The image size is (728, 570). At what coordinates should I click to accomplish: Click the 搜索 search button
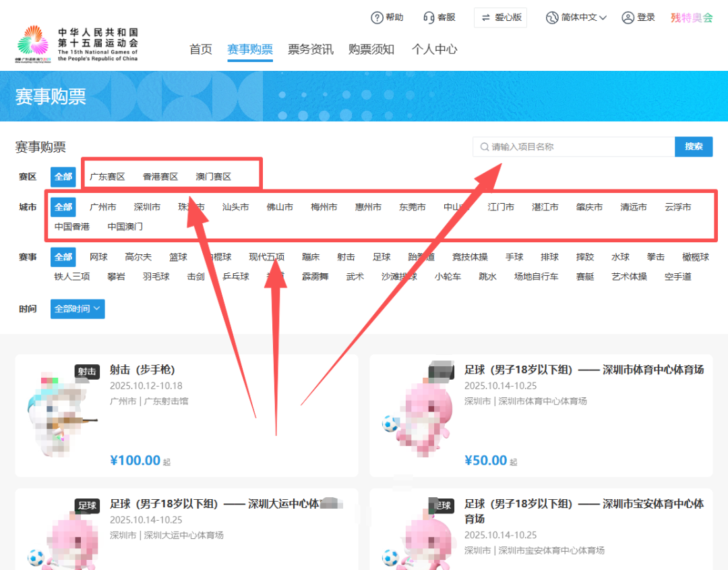(694, 146)
